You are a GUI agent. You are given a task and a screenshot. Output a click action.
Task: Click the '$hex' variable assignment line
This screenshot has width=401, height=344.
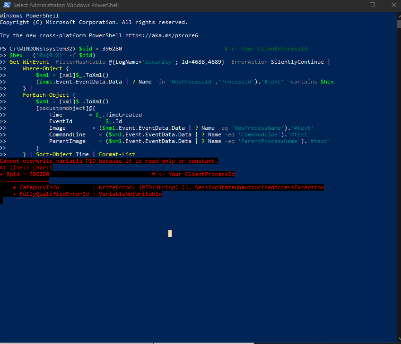(x=52, y=55)
